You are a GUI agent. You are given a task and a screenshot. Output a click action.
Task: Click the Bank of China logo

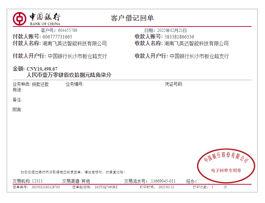click(x=36, y=19)
